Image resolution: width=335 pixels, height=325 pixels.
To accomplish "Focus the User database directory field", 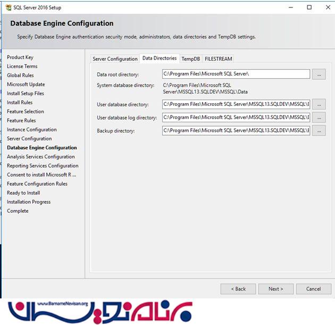I will point(236,104).
